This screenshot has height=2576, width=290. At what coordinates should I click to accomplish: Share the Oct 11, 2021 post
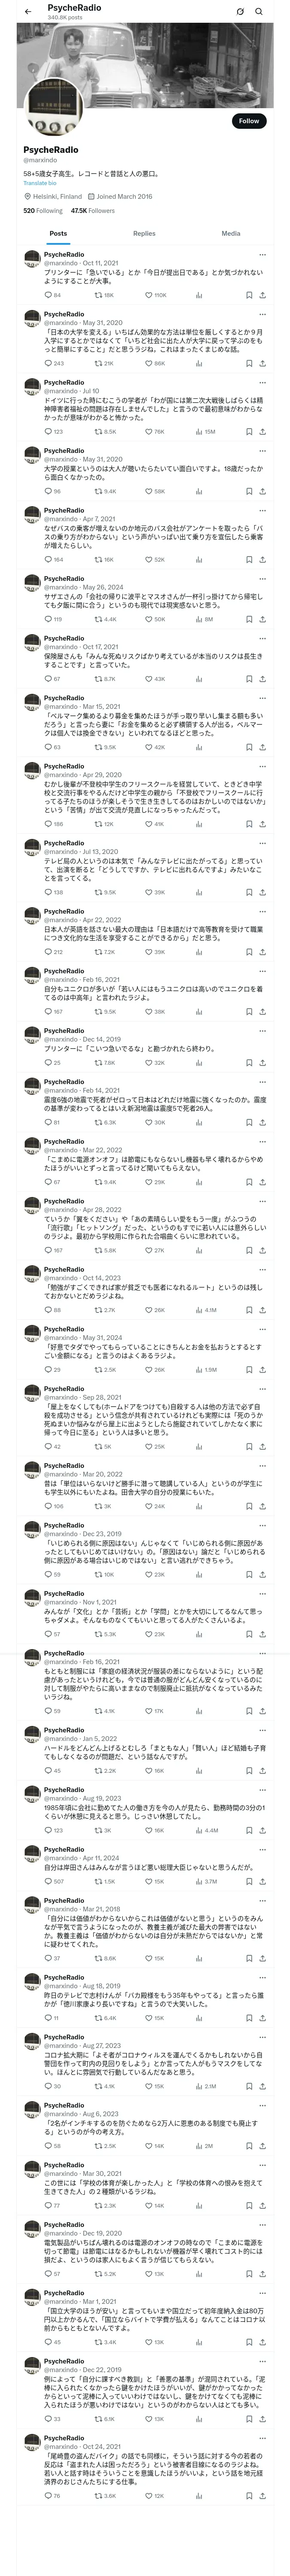[x=262, y=295]
